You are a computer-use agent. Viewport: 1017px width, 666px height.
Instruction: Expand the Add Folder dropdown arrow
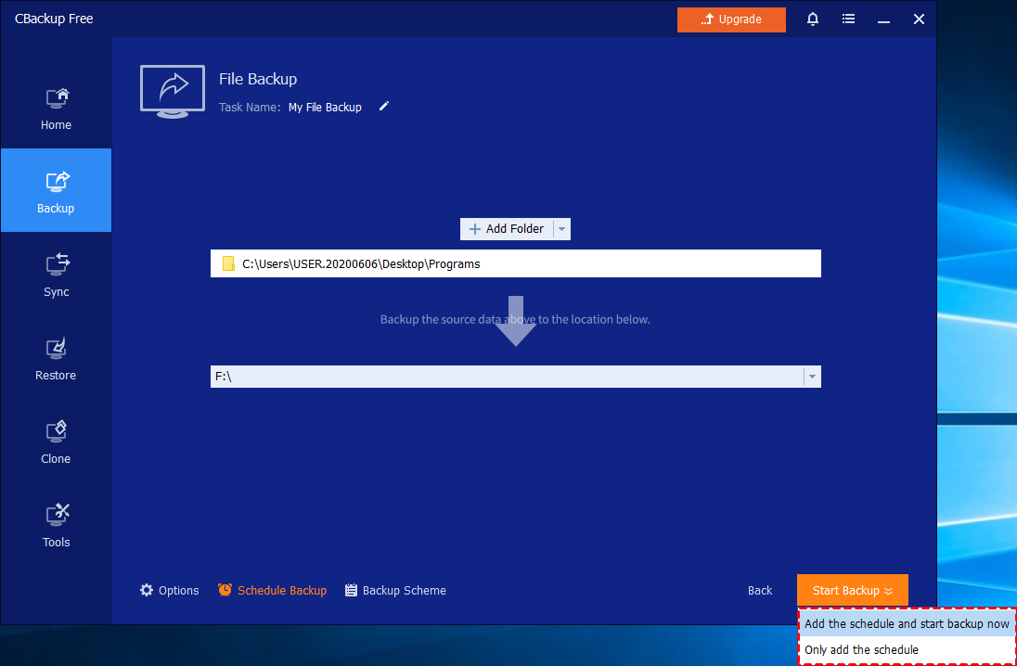click(x=561, y=229)
